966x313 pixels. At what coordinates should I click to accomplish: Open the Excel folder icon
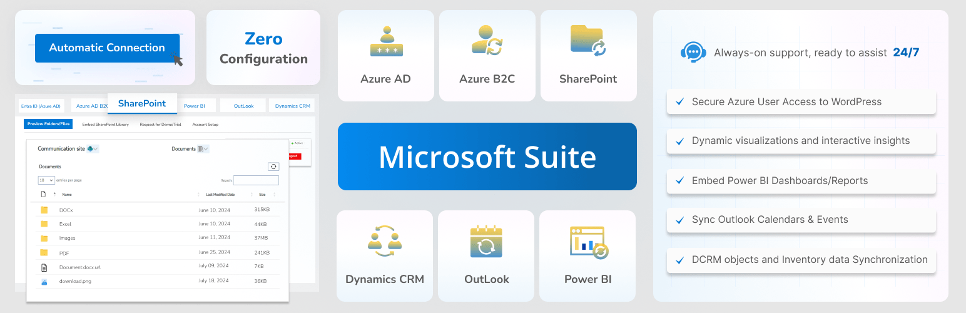(44, 224)
